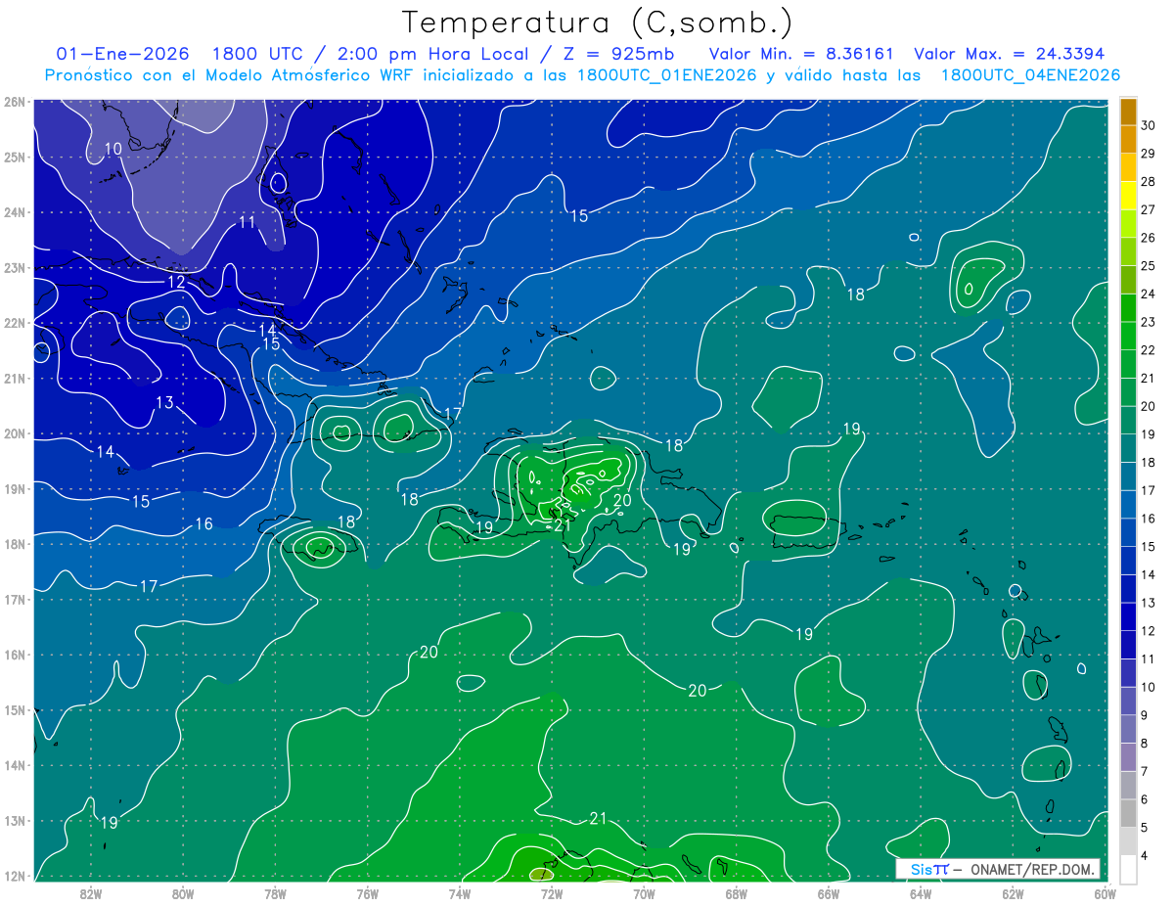
Task: Click colorbar legend label '30'
Action: (1148, 125)
